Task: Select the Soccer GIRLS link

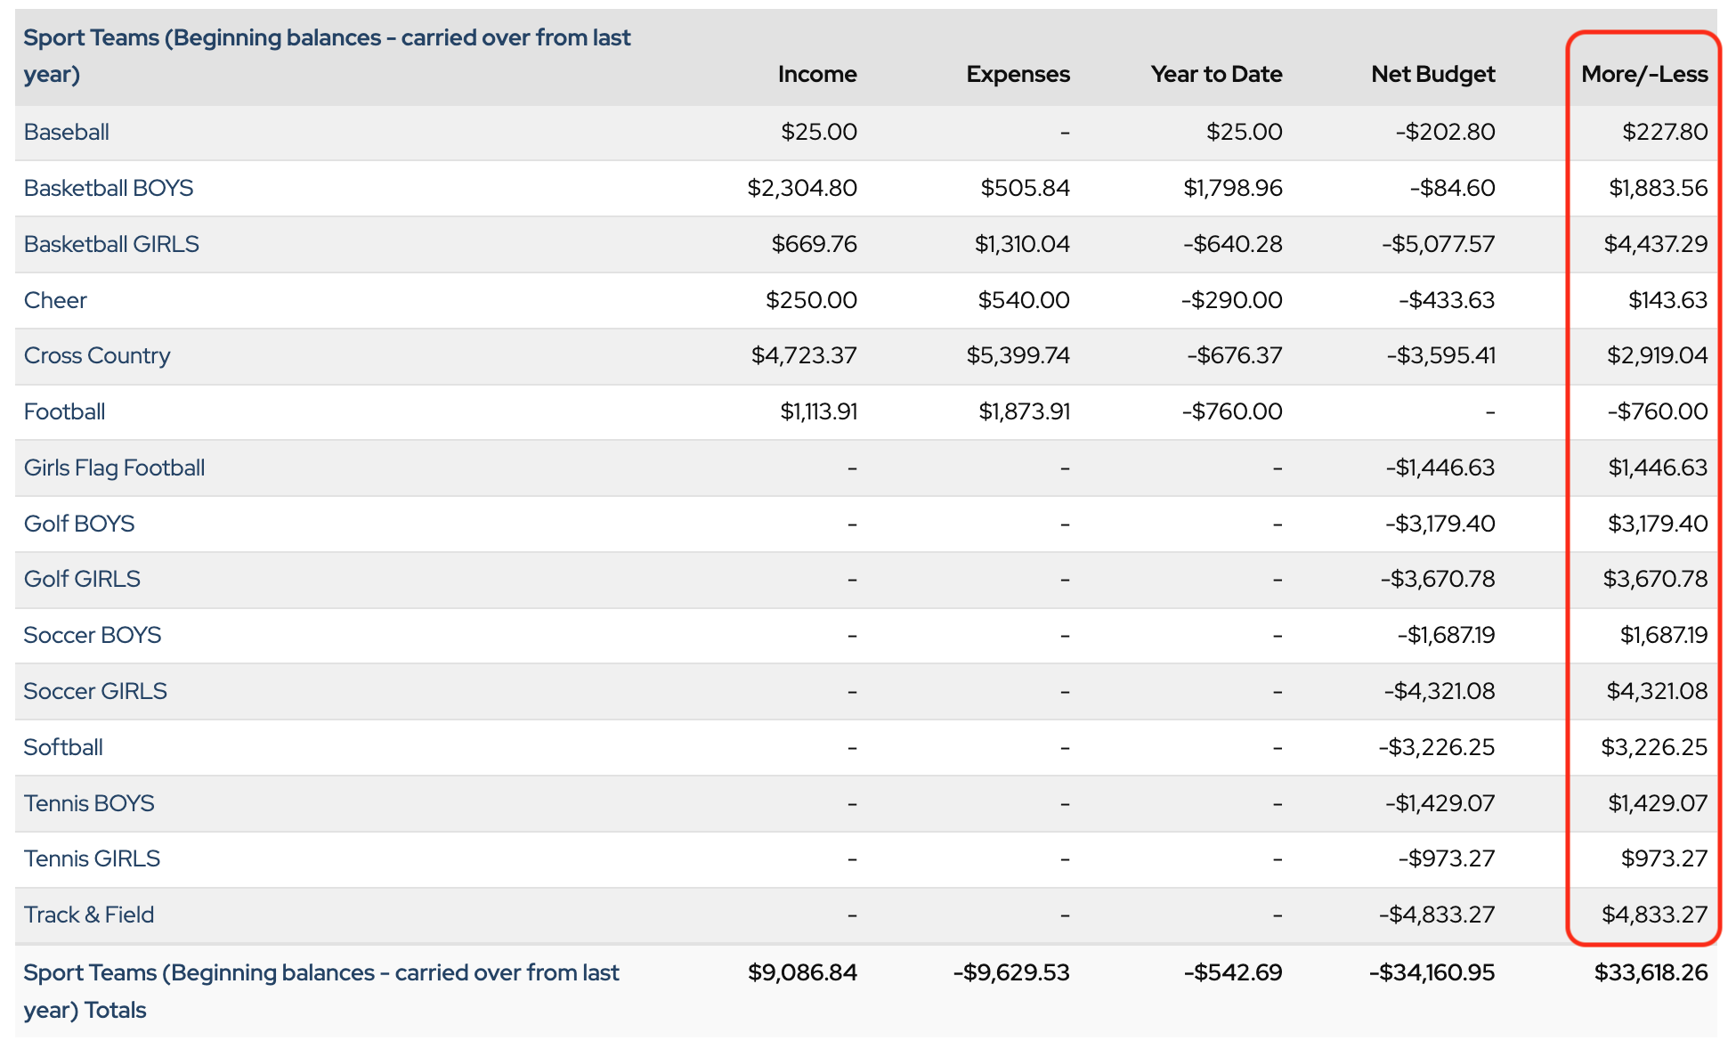Action: pyautogui.click(x=95, y=691)
